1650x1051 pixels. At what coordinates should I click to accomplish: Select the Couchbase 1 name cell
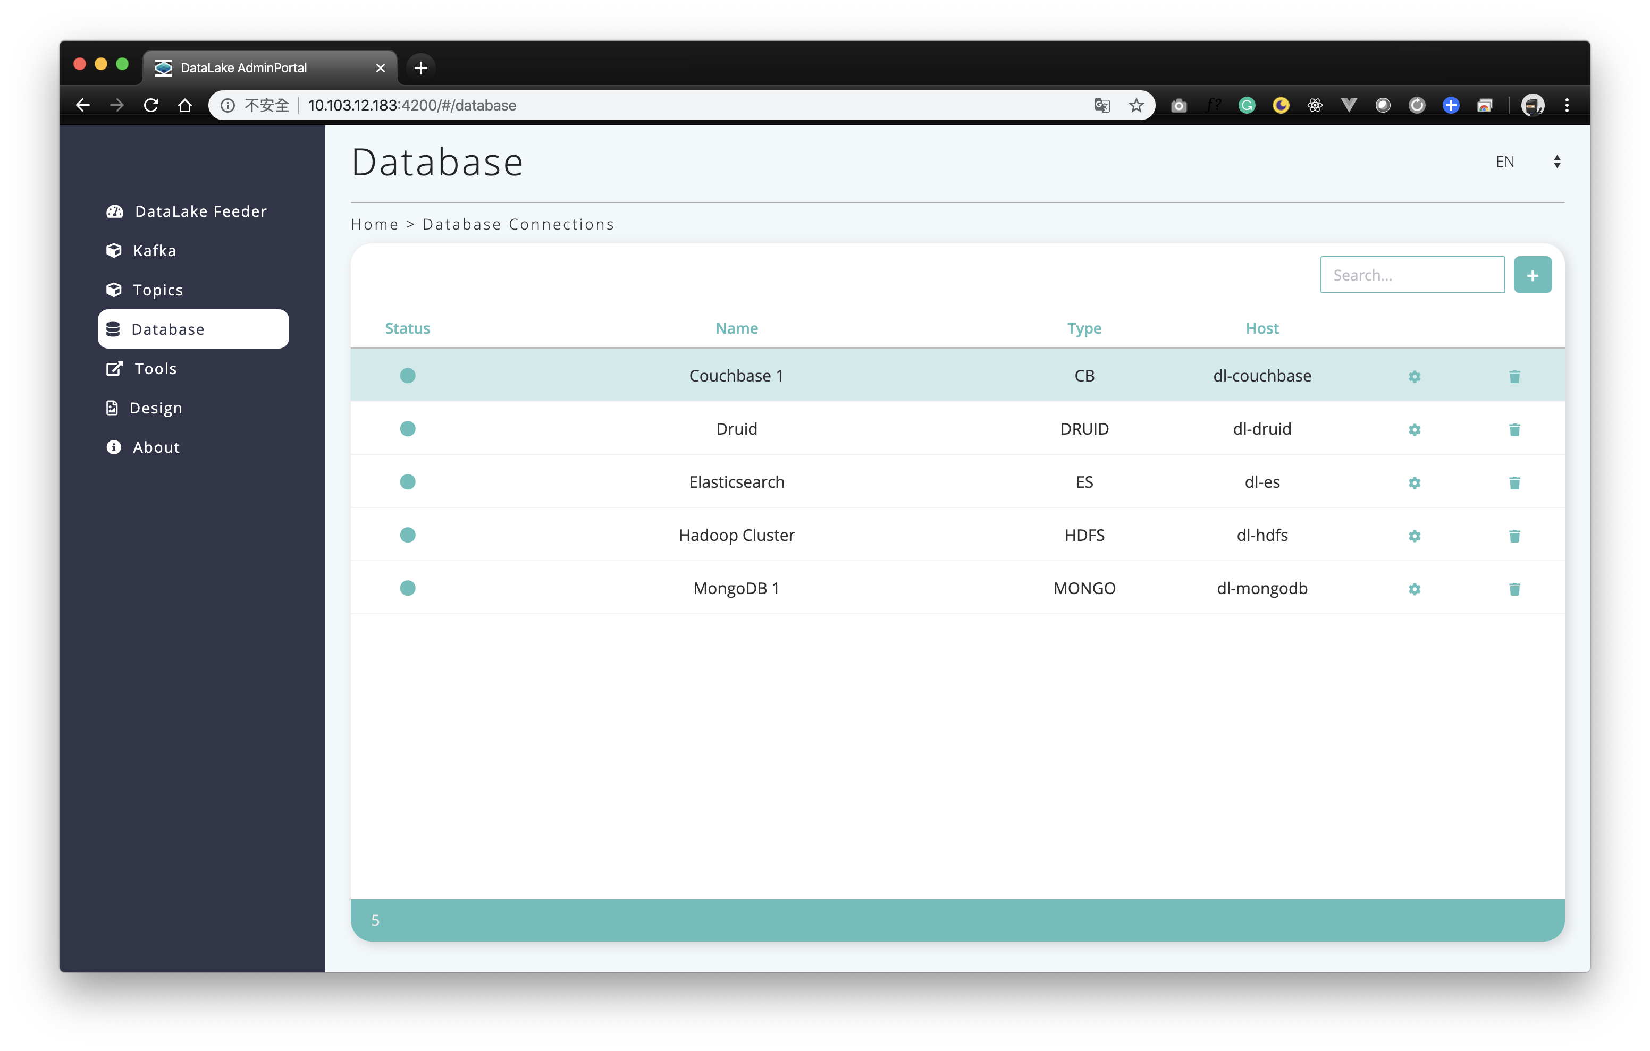[736, 376]
